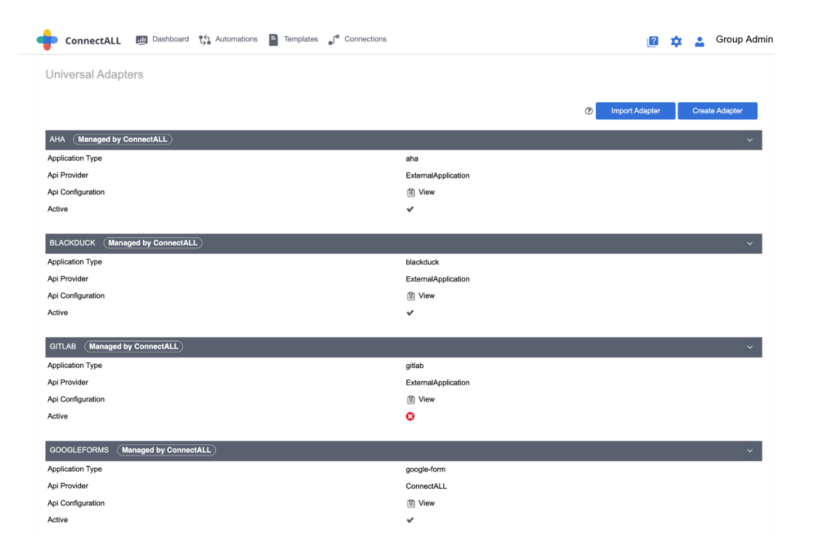The height and width of the screenshot is (542, 832).
Task: Collapse the GITLAB adapter section chevron
Action: pyautogui.click(x=749, y=347)
